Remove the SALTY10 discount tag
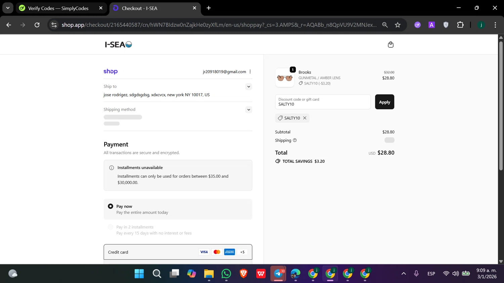The image size is (504, 283). pos(305,118)
